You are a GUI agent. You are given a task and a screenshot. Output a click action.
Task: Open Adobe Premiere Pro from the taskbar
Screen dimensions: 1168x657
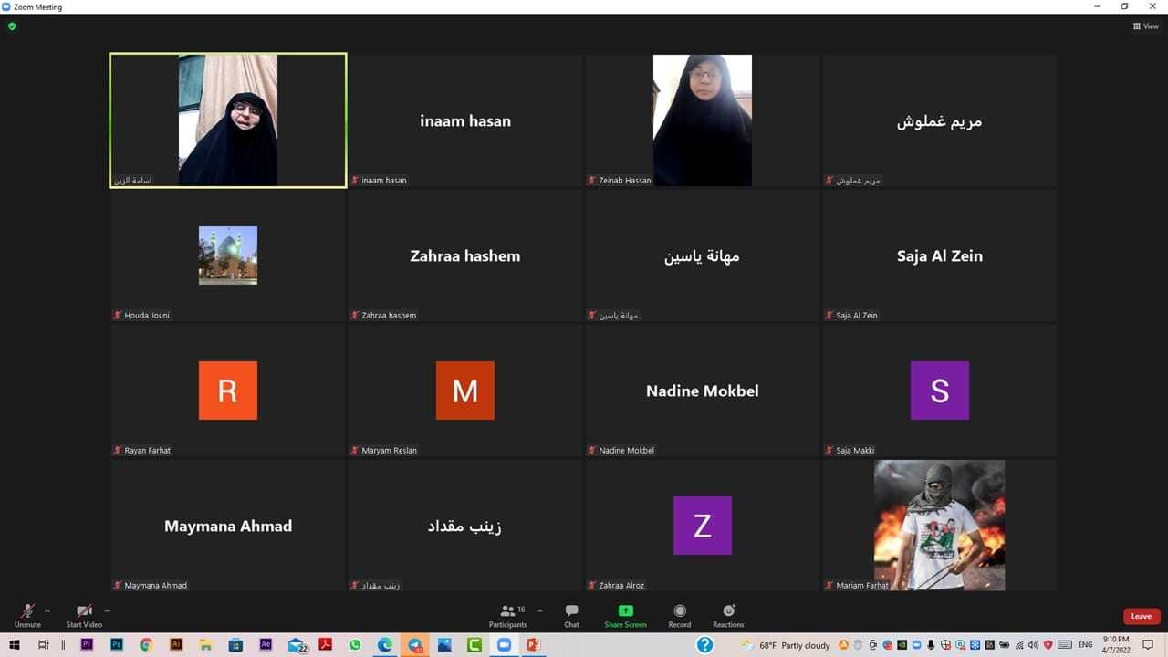87,645
